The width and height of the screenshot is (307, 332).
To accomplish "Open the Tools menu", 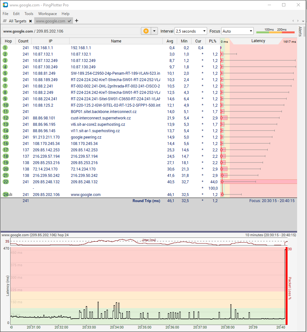I will click(29, 14).
